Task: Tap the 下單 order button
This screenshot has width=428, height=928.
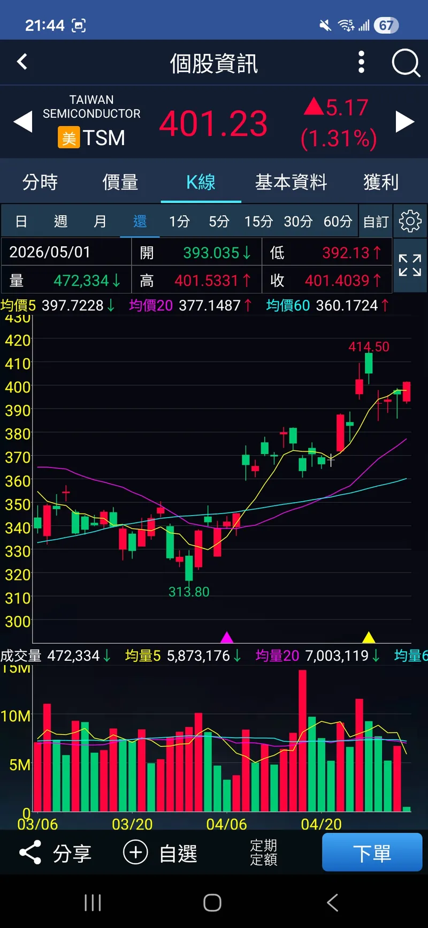Action: [x=372, y=852]
